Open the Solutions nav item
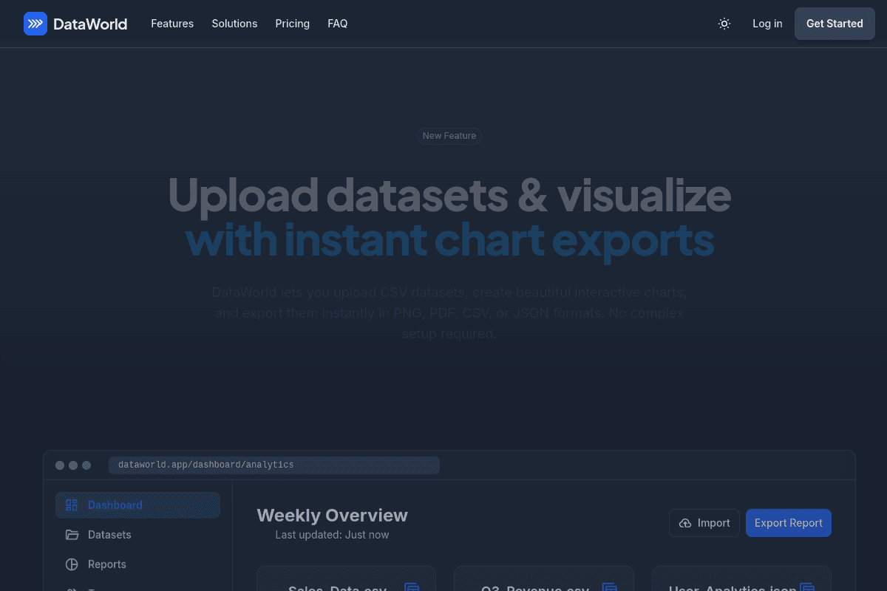887x591 pixels. (234, 24)
